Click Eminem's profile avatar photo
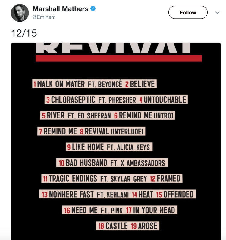Screen dimensions: 226x240 click(20, 13)
